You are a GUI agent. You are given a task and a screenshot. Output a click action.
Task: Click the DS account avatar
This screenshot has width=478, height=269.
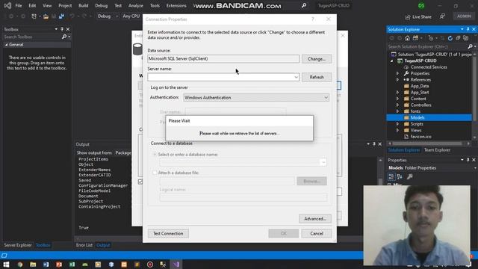421,5
